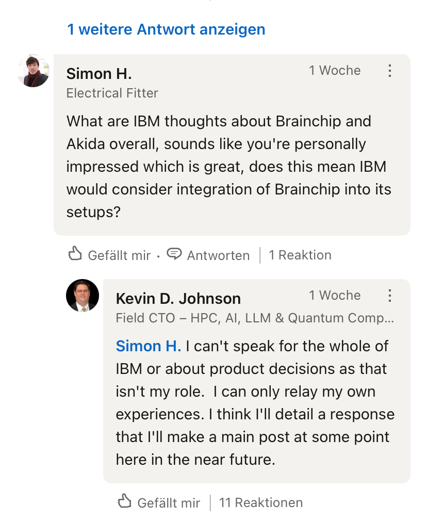Click "Antworten" to reply to Simon H.

point(218,255)
